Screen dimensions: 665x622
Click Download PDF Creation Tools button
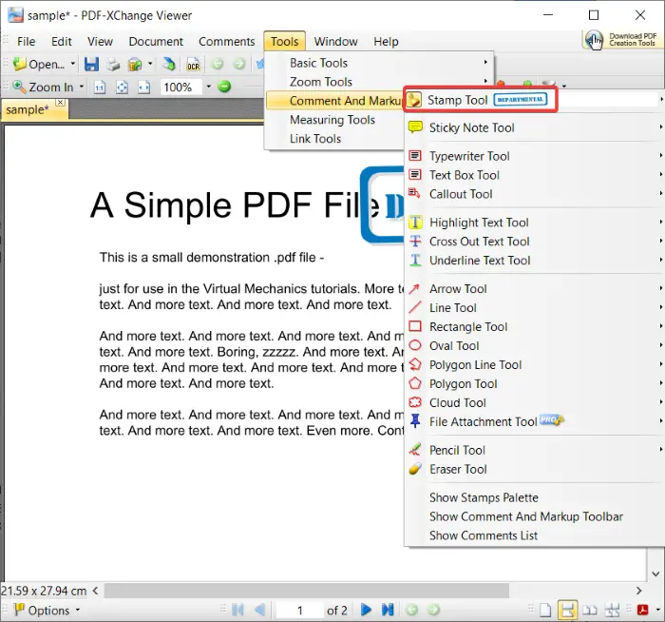point(621,40)
